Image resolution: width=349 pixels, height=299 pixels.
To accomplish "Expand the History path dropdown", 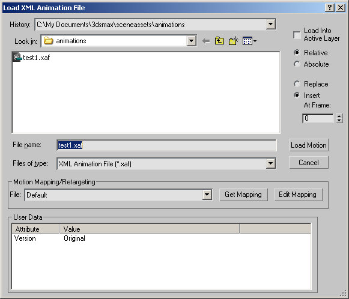I will click(x=271, y=24).
